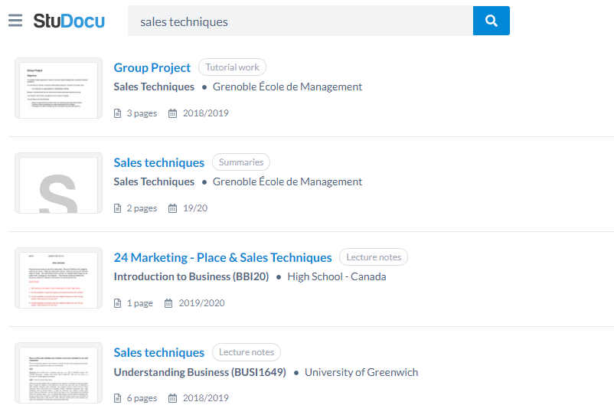Screen dimensions: 614x415
Task: Open the 24 Marketing document thumbnail
Action: (58, 278)
